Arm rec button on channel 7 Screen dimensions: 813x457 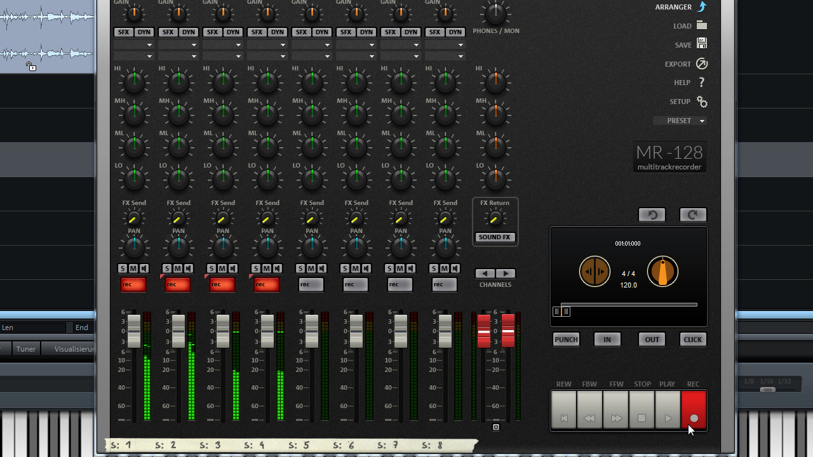(400, 284)
